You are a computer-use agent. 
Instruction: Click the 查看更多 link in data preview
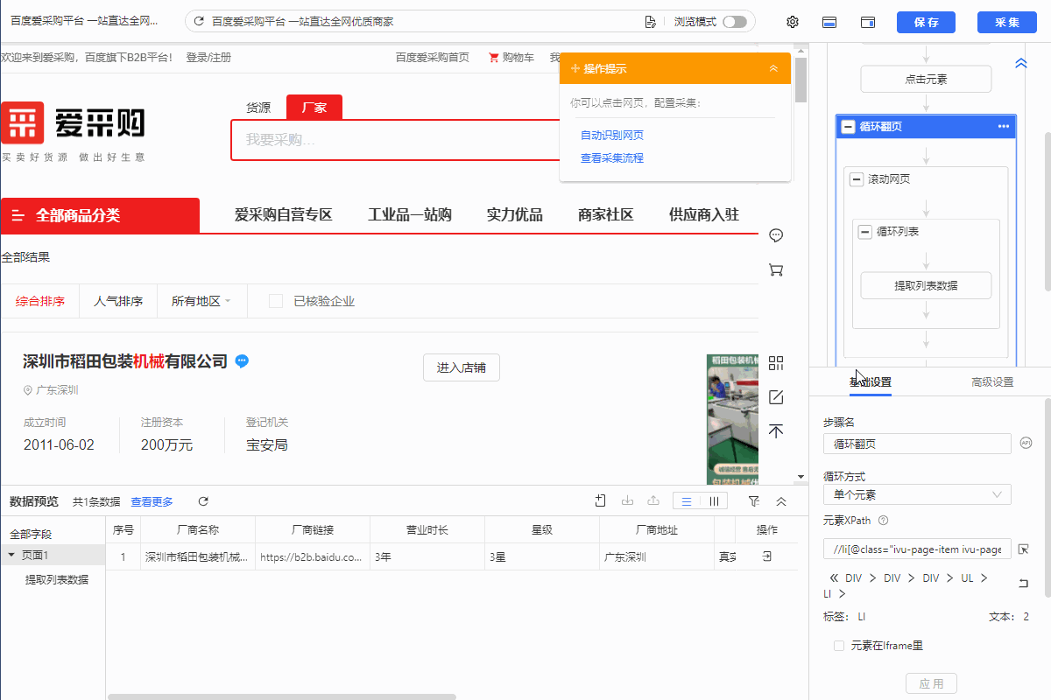[152, 501]
